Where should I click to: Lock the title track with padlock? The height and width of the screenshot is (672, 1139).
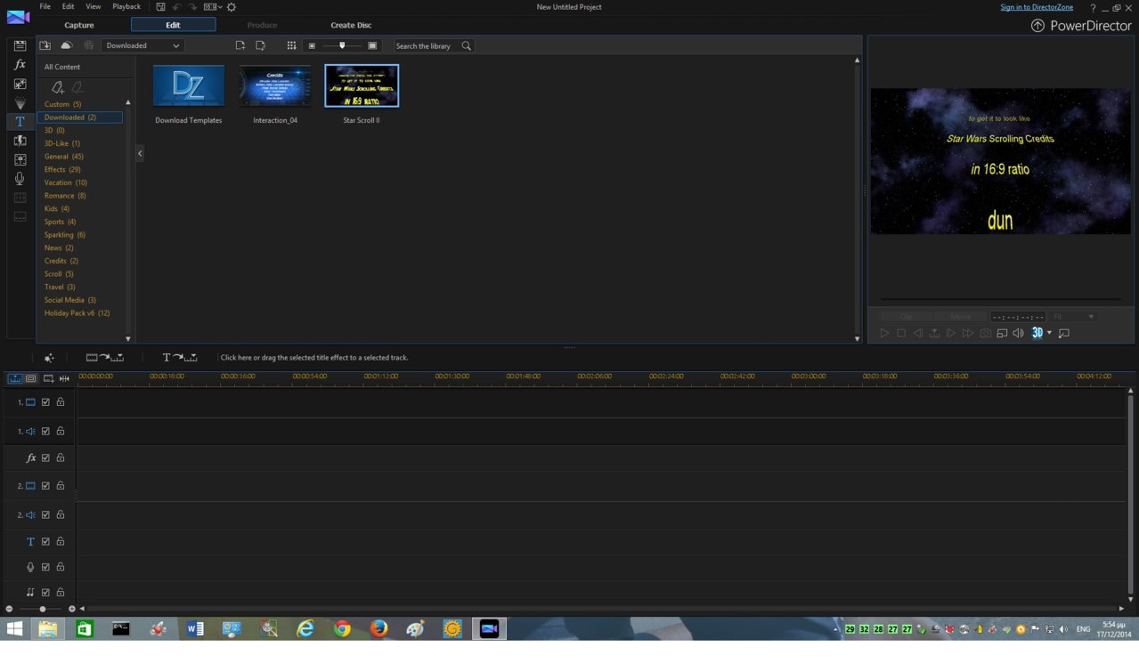tap(61, 541)
